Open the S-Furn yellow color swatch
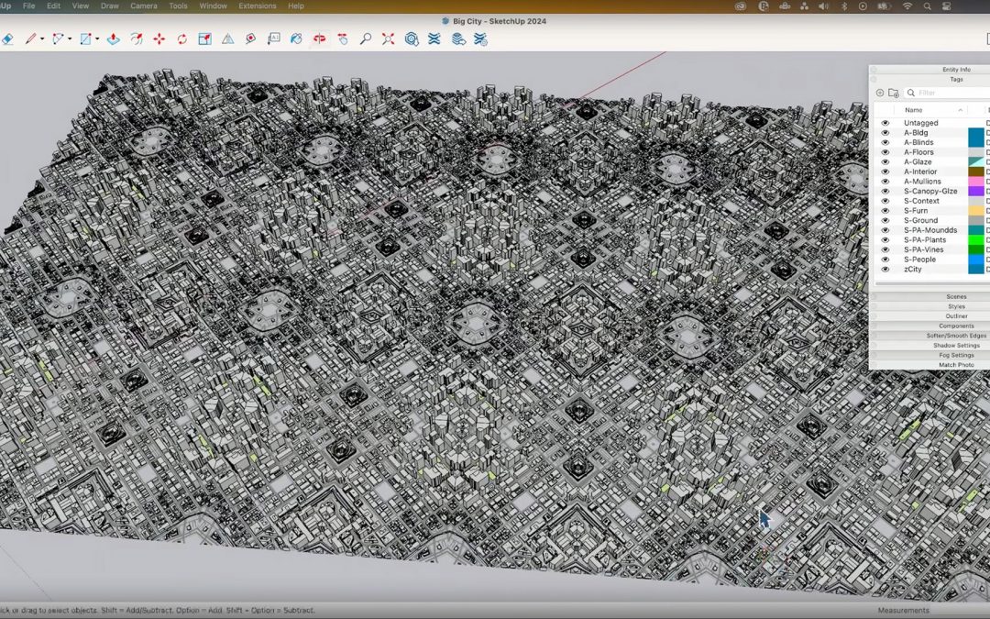 976,211
